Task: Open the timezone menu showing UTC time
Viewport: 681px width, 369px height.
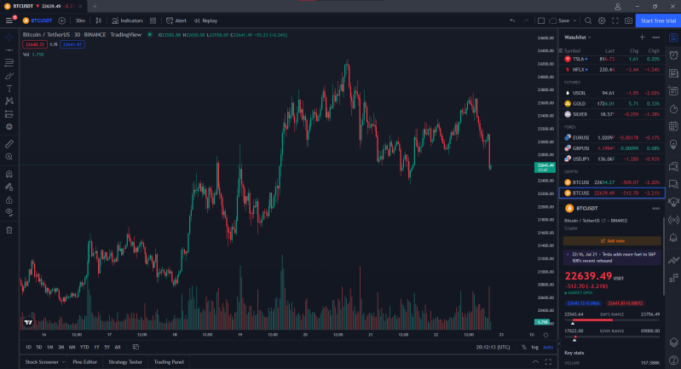Action: [x=493, y=347]
